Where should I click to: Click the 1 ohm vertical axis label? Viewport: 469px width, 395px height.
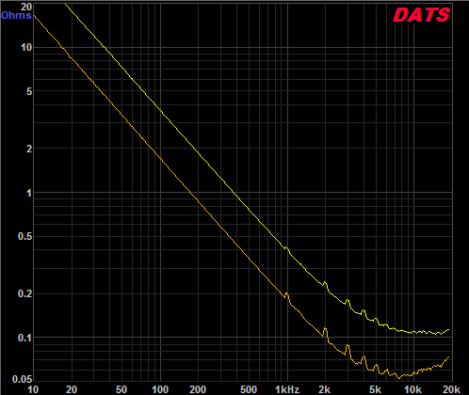click(x=29, y=193)
